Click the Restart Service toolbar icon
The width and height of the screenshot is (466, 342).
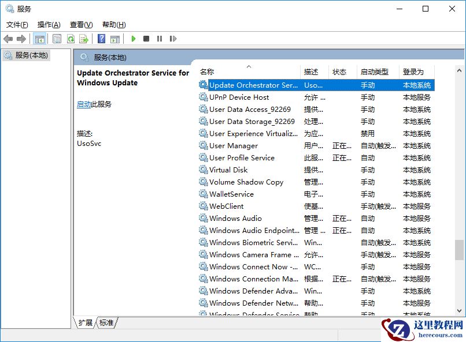point(173,39)
